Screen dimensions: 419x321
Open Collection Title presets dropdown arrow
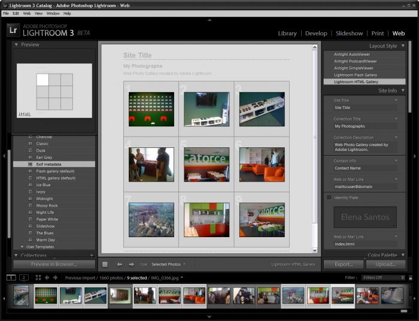396,119
